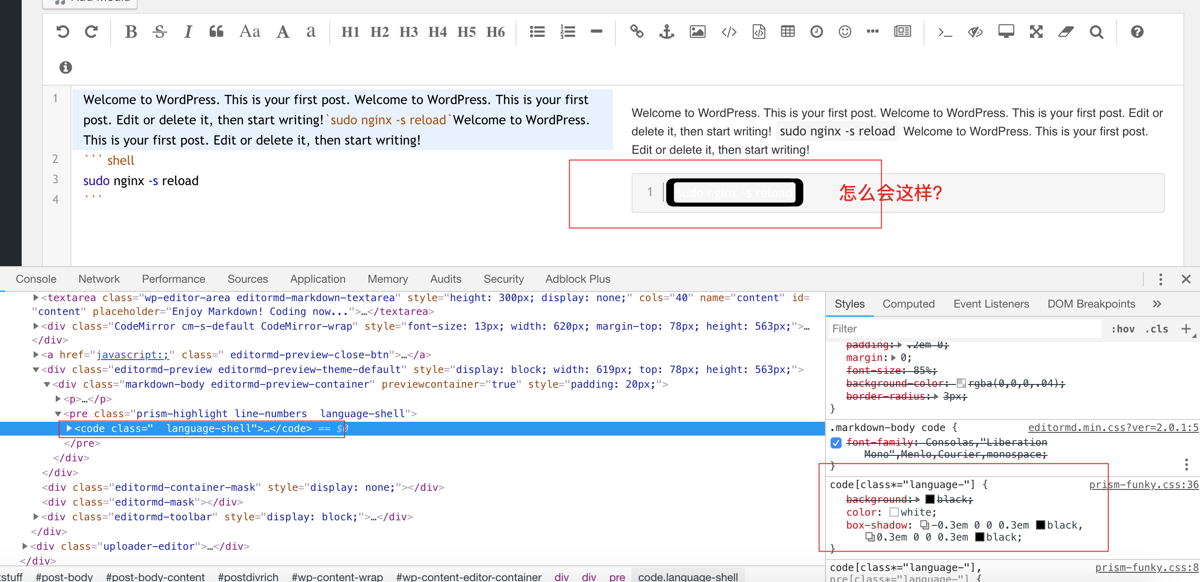Image resolution: width=1200 pixels, height=582 pixels.
Task: Insert an ordered list
Action: coord(568,32)
